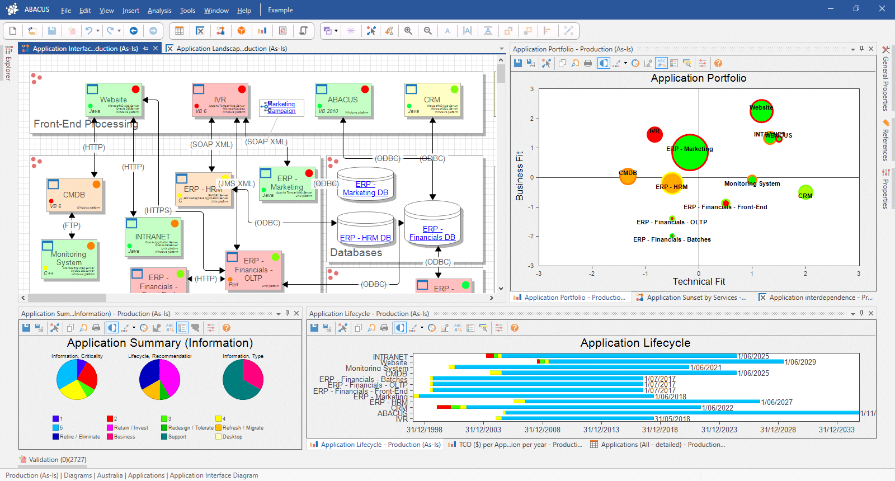This screenshot has width=895, height=481.
Task: Open help in Application Lifecycle panel toolbar
Action: 515,328
